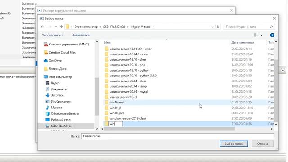Sort by the Имя column header
The height and width of the screenshot is (162, 288).
point(108,42)
